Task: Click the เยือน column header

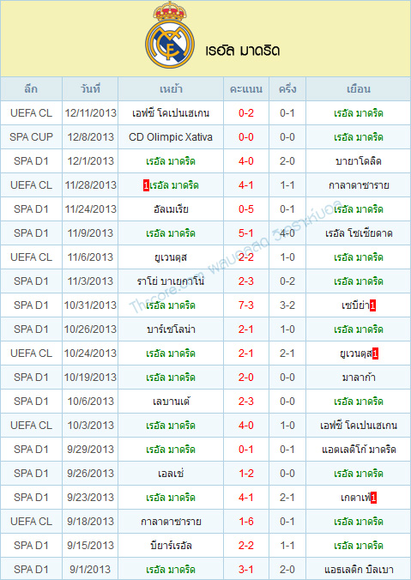Action: click(358, 89)
